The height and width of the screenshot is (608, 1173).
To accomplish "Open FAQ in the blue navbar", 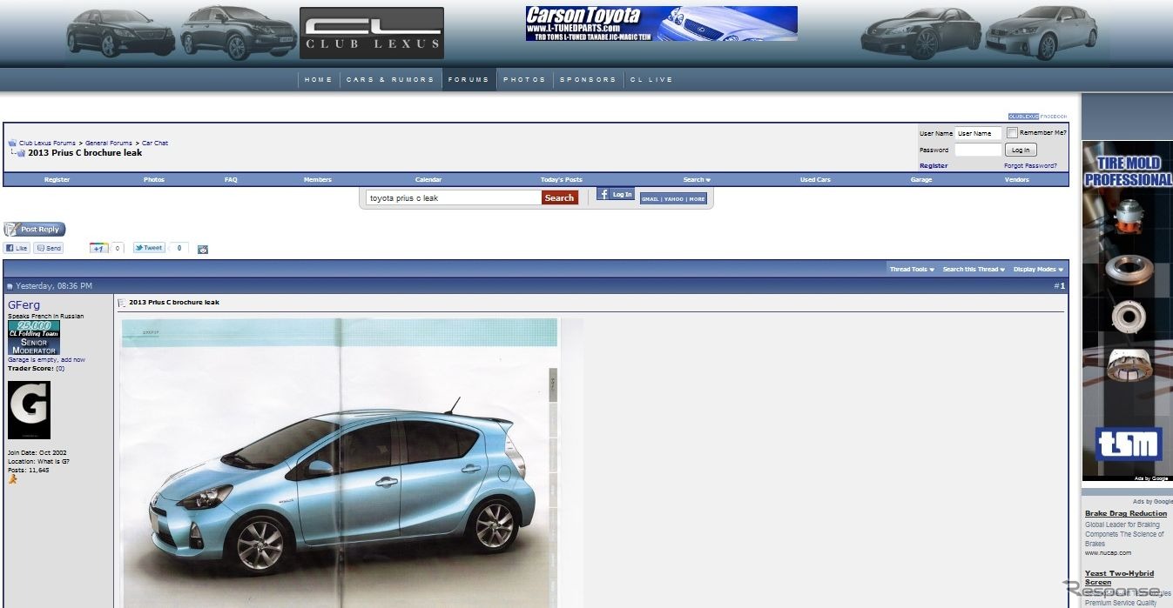I will click(x=231, y=179).
